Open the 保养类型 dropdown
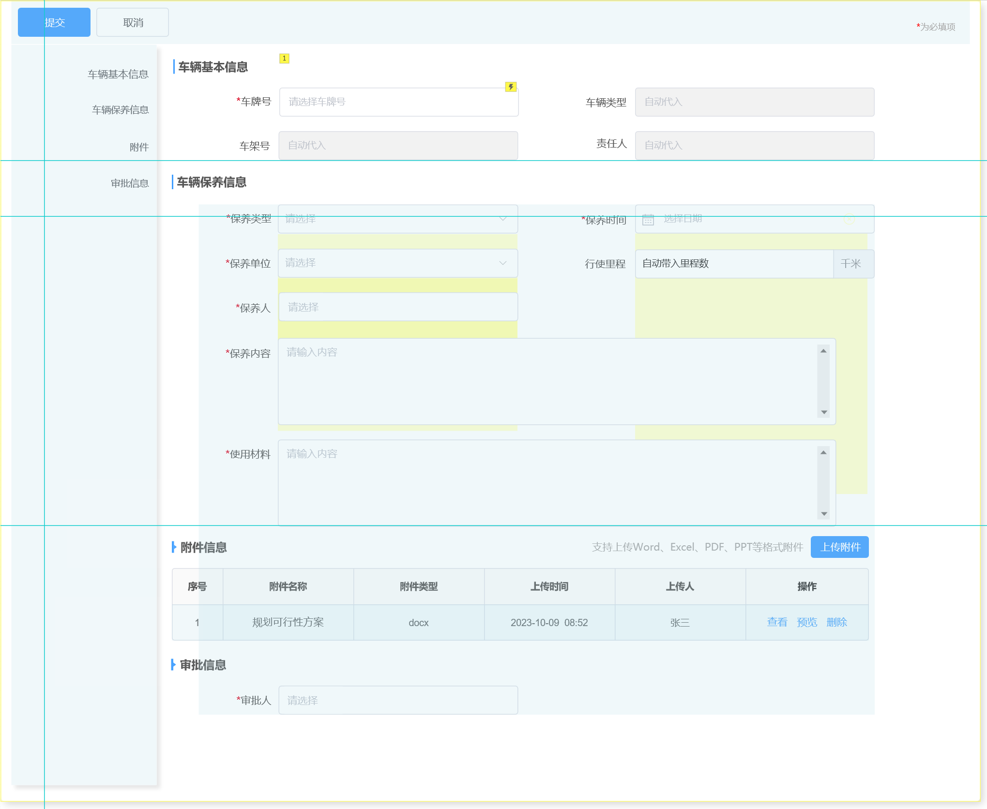The height and width of the screenshot is (809, 987). pyautogui.click(x=398, y=219)
